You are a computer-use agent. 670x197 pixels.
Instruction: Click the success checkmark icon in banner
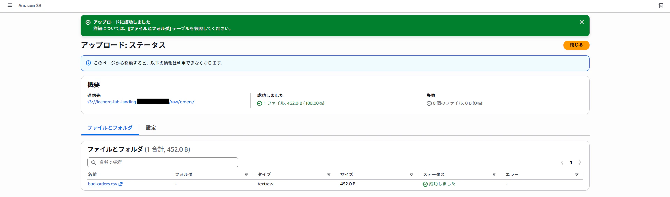pyautogui.click(x=88, y=22)
